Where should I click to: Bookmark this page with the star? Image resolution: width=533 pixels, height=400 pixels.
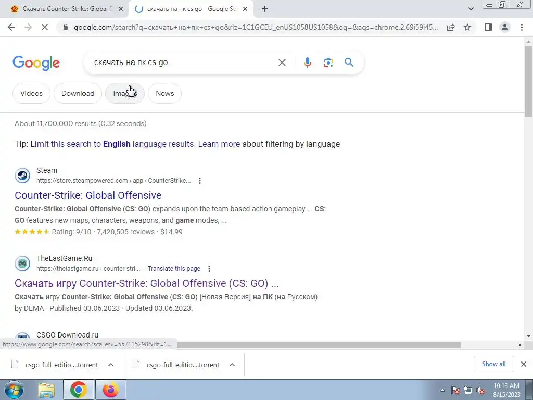[x=467, y=27]
